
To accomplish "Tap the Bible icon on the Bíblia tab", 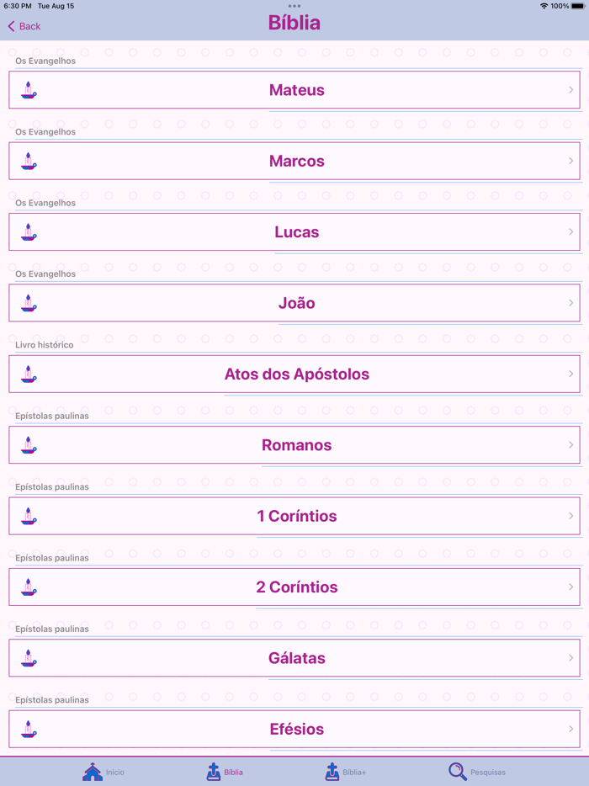I will pos(213,770).
